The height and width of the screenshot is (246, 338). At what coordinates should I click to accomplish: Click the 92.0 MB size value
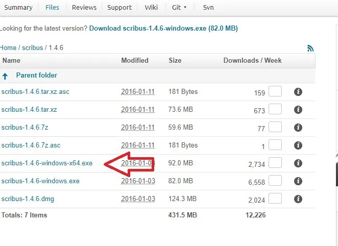pos(180,163)
